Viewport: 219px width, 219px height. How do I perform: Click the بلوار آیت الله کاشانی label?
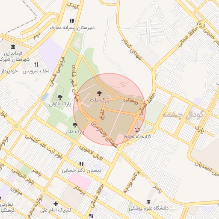click(x=44, y=147)
